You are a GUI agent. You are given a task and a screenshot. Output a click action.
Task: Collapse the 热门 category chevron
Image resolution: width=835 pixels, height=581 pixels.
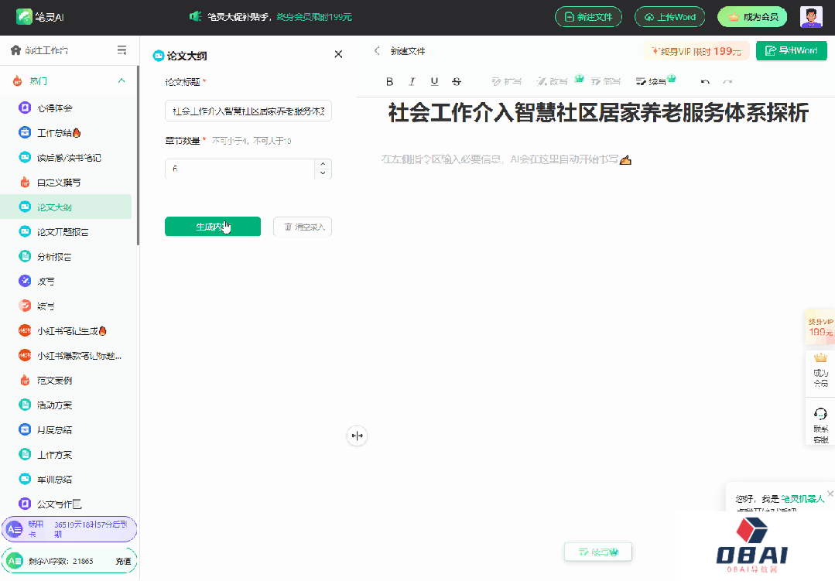[121, 81]
